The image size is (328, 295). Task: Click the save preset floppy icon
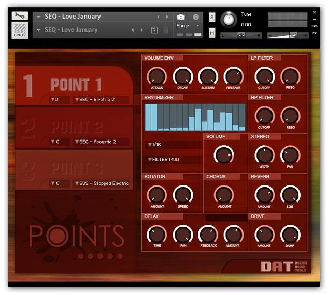[154, 30]
